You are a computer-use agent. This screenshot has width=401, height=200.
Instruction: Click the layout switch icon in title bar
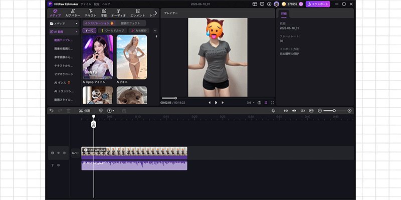(255, 4)
